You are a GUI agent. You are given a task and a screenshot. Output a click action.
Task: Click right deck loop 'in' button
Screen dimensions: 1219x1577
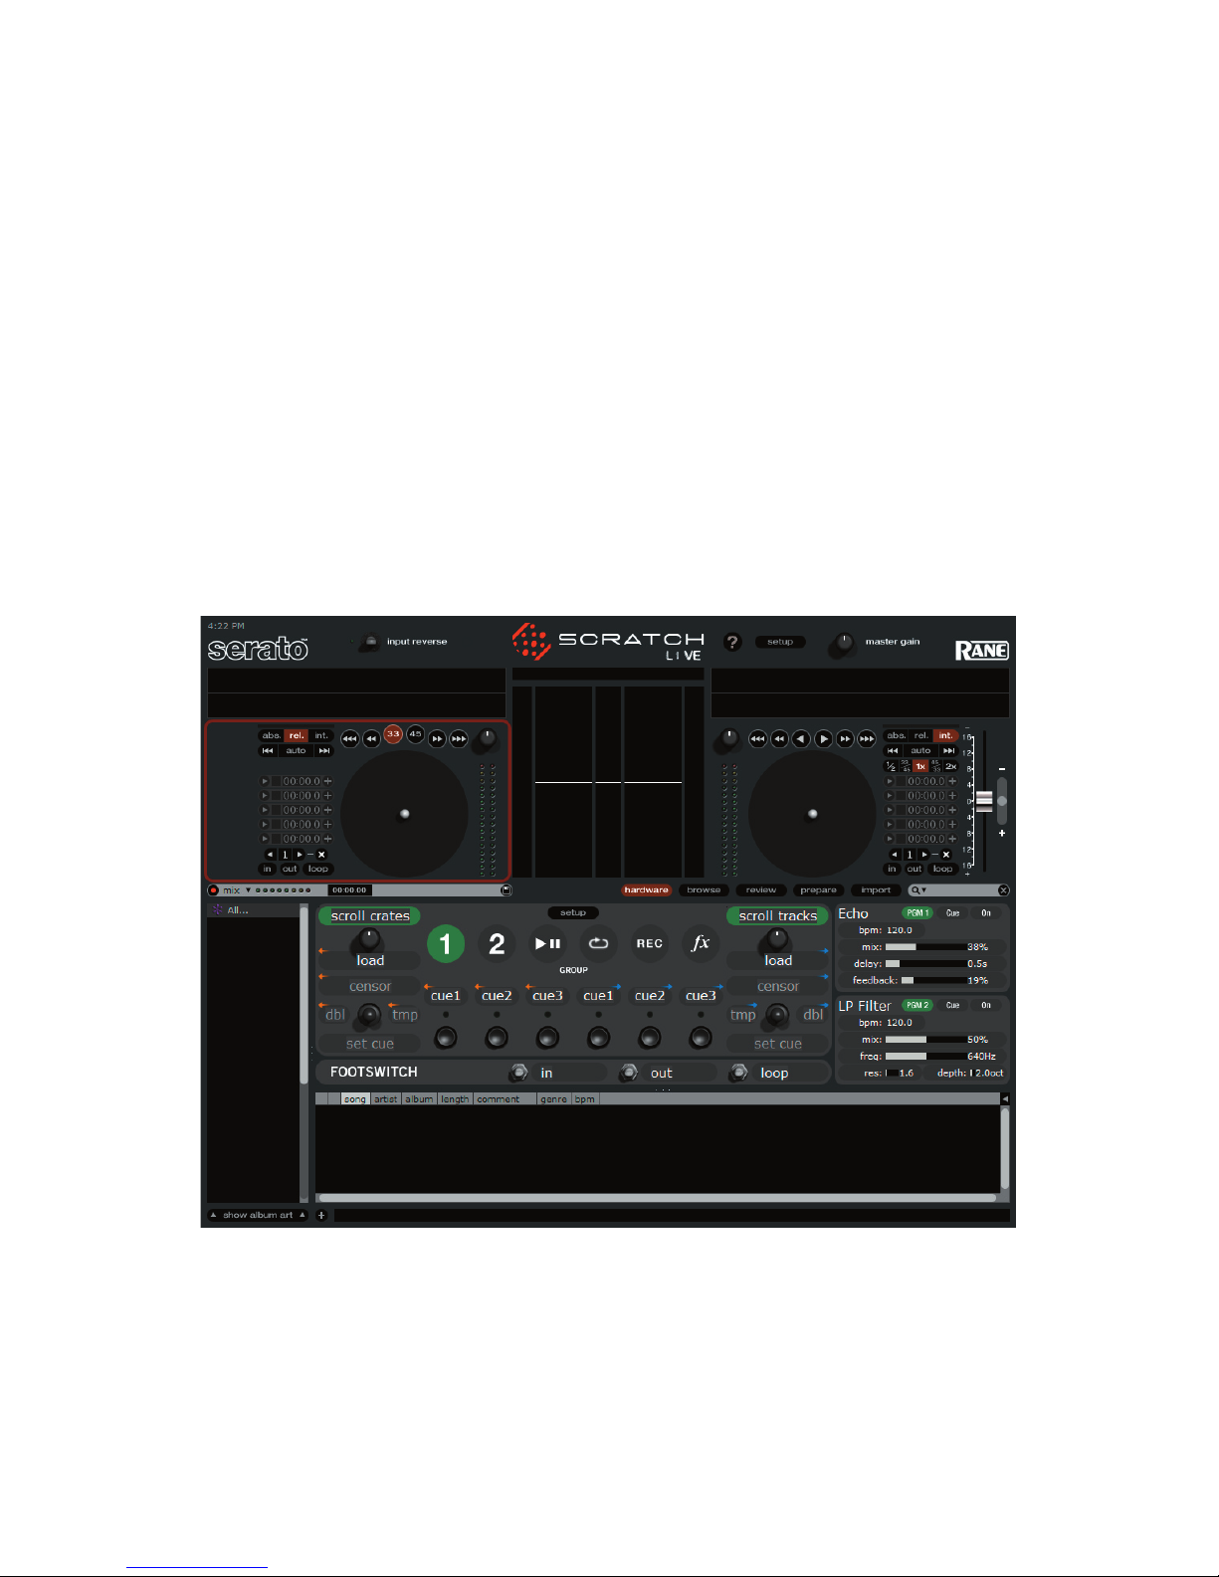coord(892,869)
